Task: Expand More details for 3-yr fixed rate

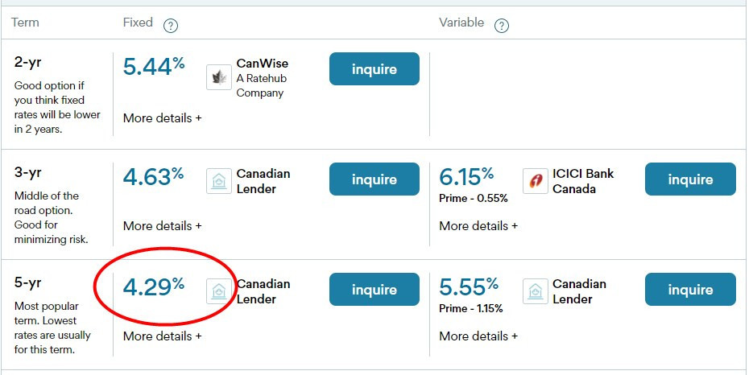Action: coord(162,226)
